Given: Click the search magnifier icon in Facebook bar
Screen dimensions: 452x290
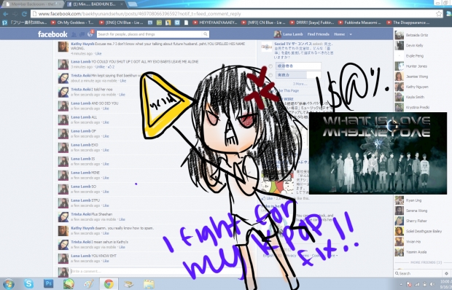Looking at the screenshot, I should pos(206,34).
